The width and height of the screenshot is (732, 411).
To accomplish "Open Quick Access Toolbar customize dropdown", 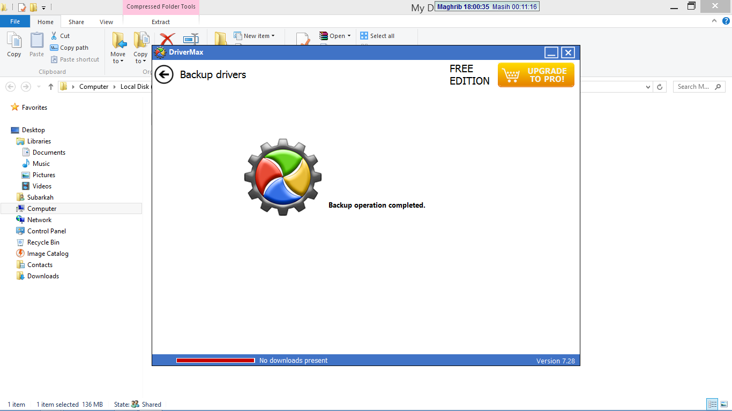I will 44,7.
